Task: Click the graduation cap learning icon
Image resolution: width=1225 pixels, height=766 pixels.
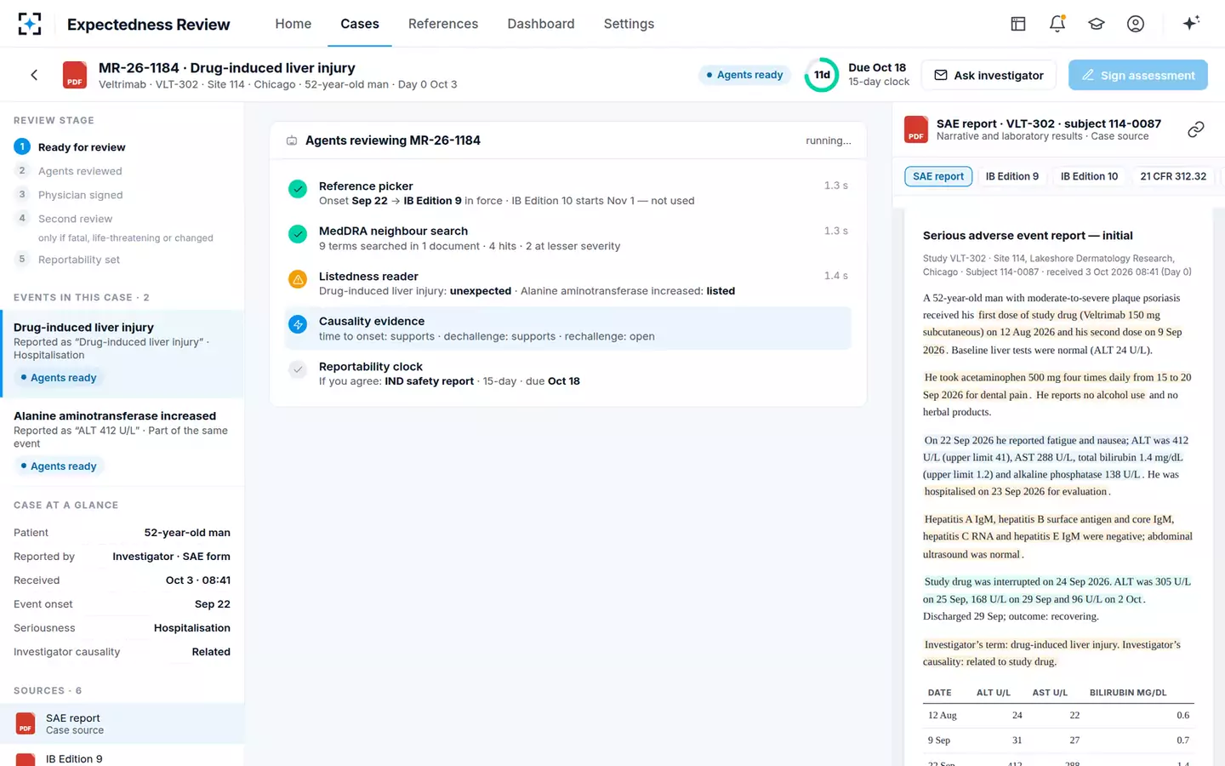Action: point(1097,24)
